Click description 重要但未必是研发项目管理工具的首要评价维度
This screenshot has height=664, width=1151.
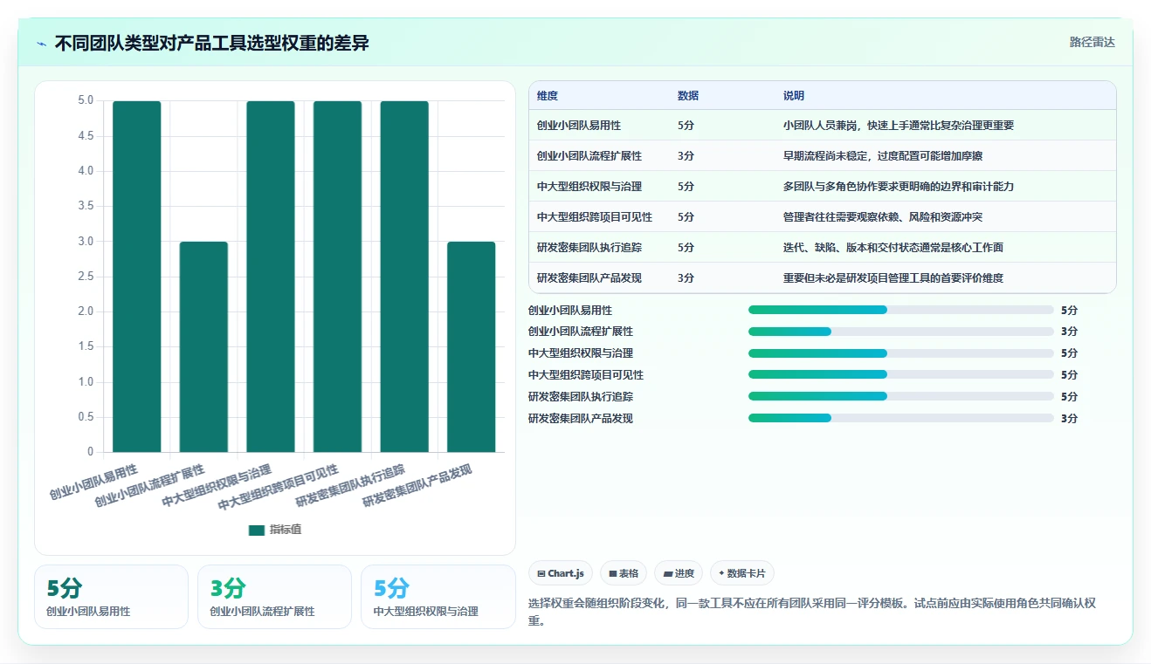(x=893, y=278)
